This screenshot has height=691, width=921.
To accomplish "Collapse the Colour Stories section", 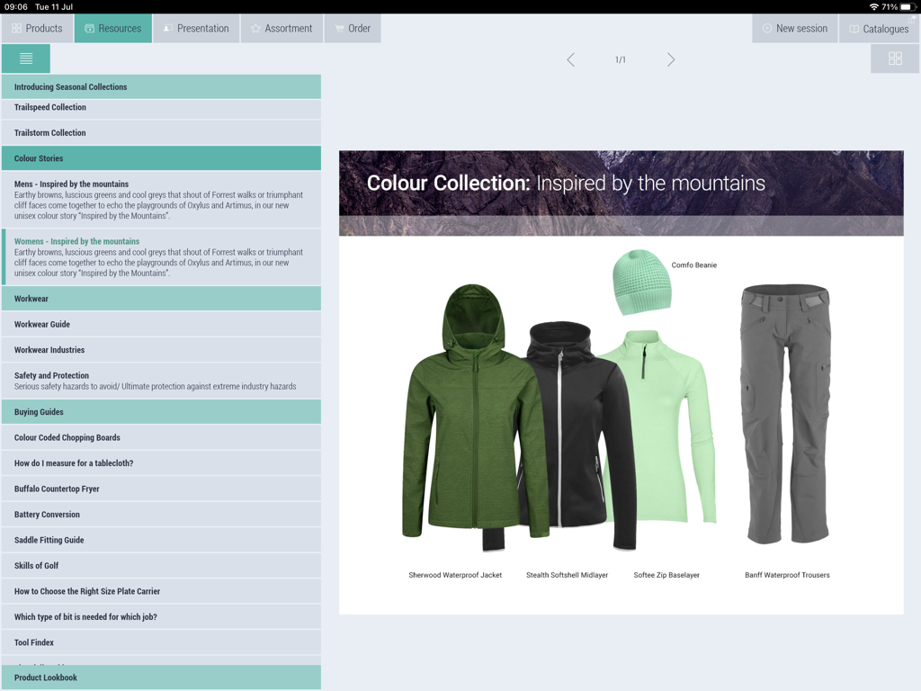I will pos(161,158).
